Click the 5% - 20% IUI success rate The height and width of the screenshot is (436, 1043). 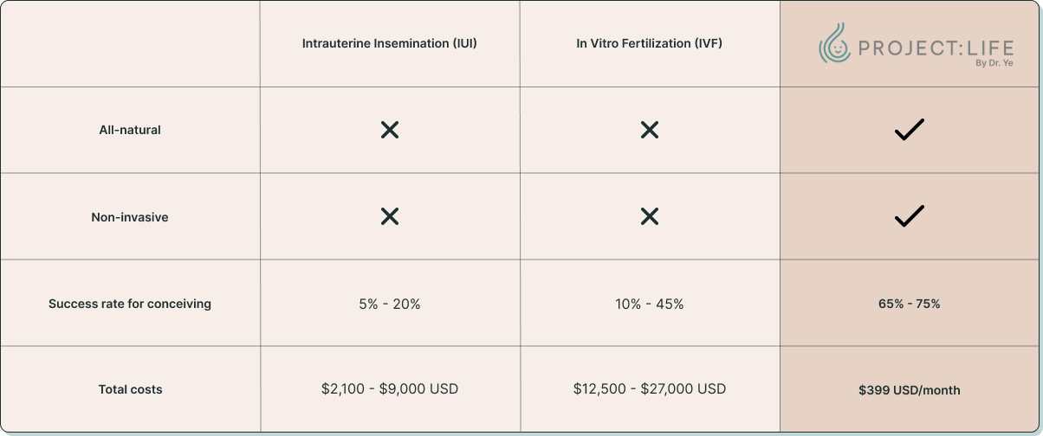coord(390,304)
